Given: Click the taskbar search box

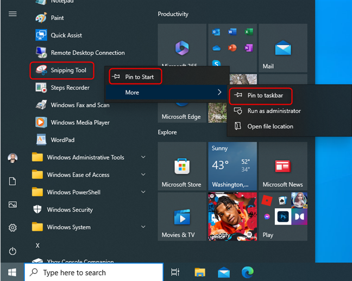Looking at the screenshot, I should coord(95,272).
